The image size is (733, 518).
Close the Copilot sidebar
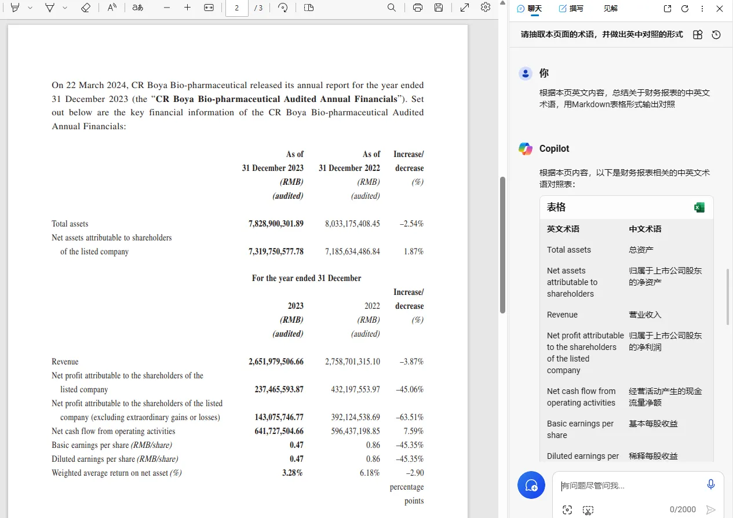click(x=720, y=9)
